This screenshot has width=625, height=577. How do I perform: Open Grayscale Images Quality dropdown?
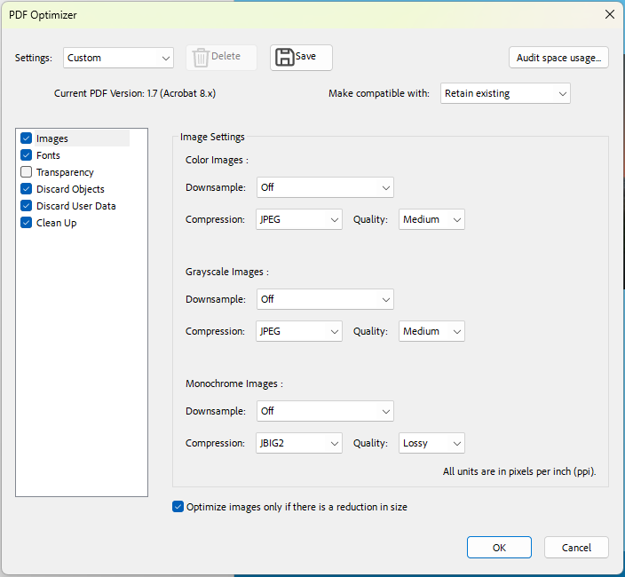431,331
